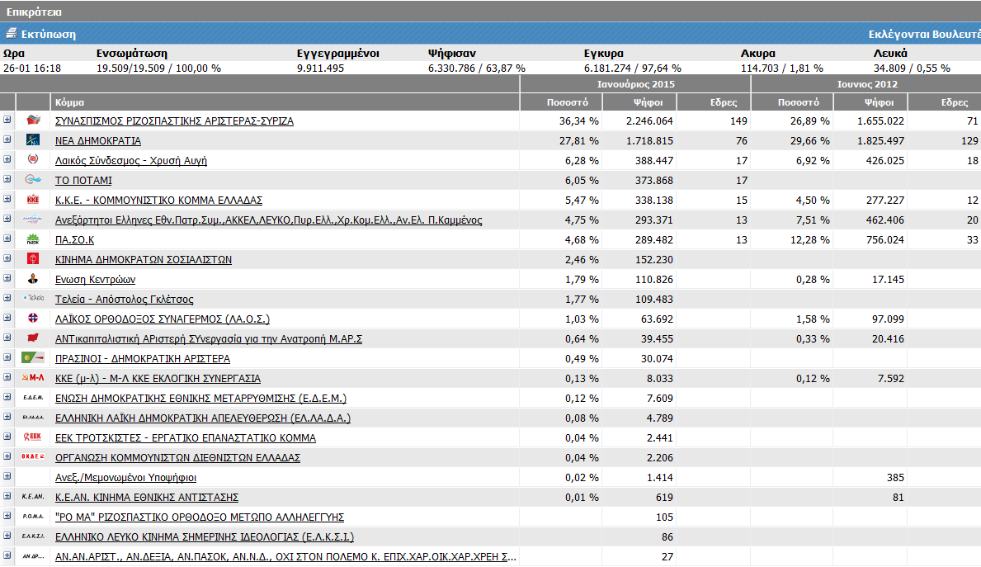Click the ΣΥΡΙΖΑ 36,34 % value

click(x=578, y=120)
